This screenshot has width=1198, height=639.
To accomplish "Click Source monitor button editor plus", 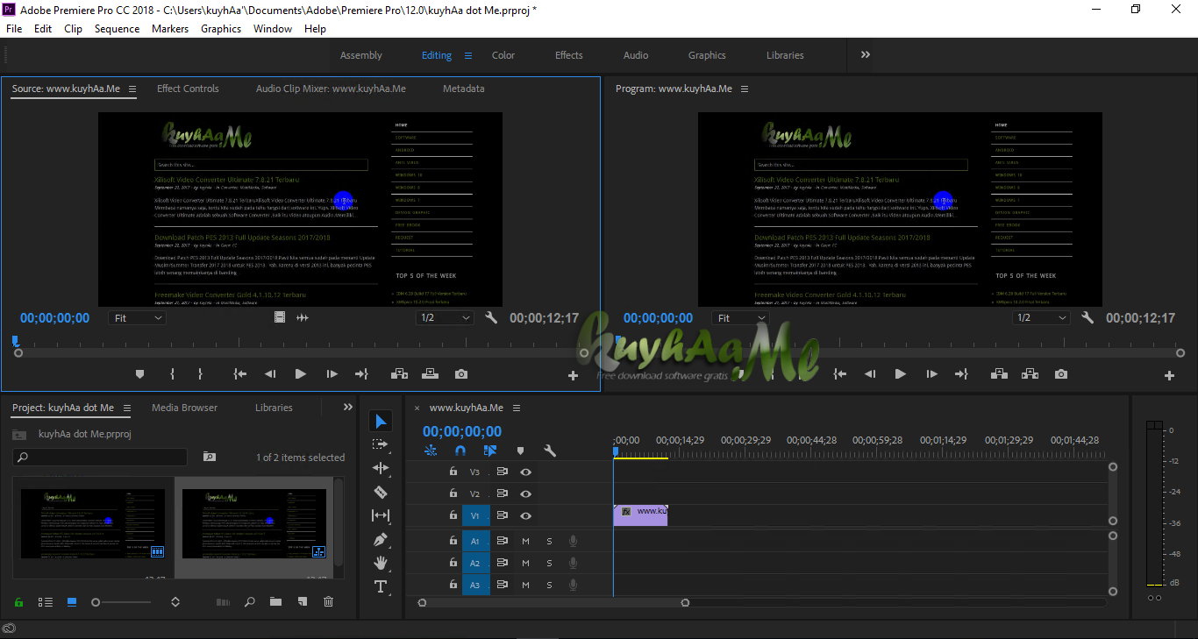I will coord(574,375).
